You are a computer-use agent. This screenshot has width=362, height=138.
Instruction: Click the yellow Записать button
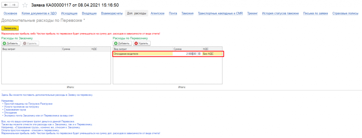pos(10,28)
